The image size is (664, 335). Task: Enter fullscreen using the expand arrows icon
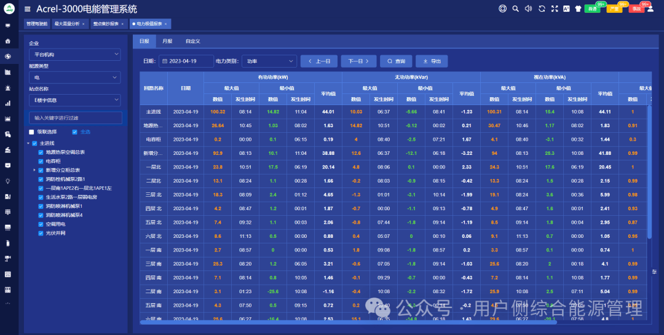pos(555,9)
